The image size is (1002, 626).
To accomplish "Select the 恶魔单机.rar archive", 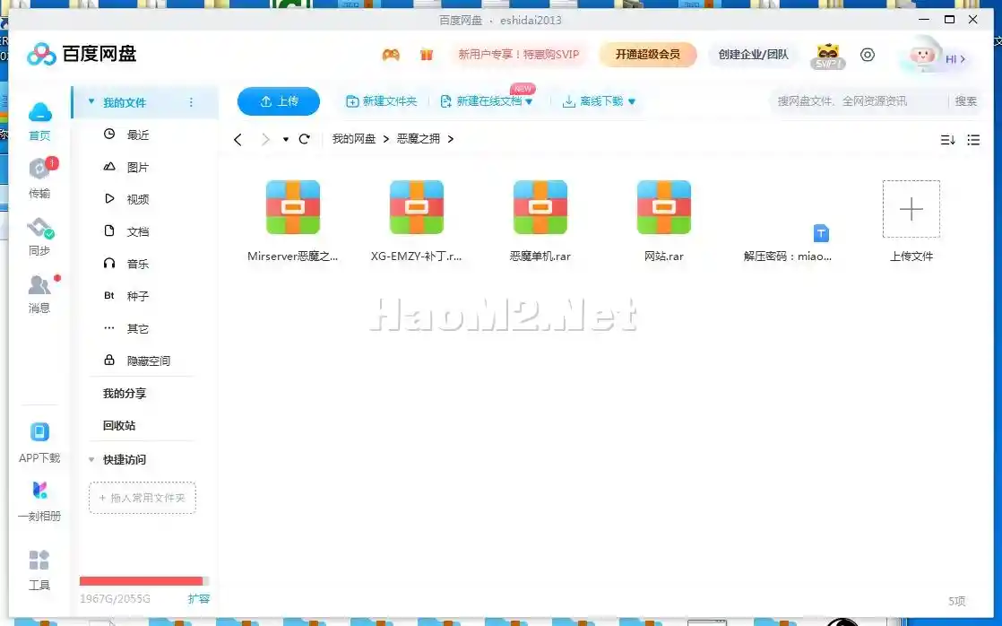I will (540, 221).
